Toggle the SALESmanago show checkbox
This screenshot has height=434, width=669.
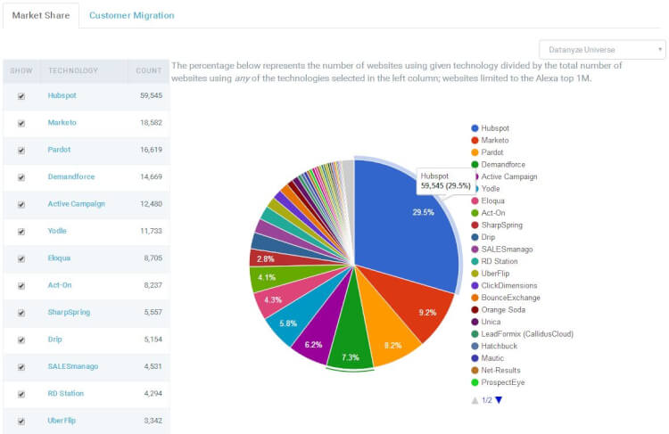[21, 367]
